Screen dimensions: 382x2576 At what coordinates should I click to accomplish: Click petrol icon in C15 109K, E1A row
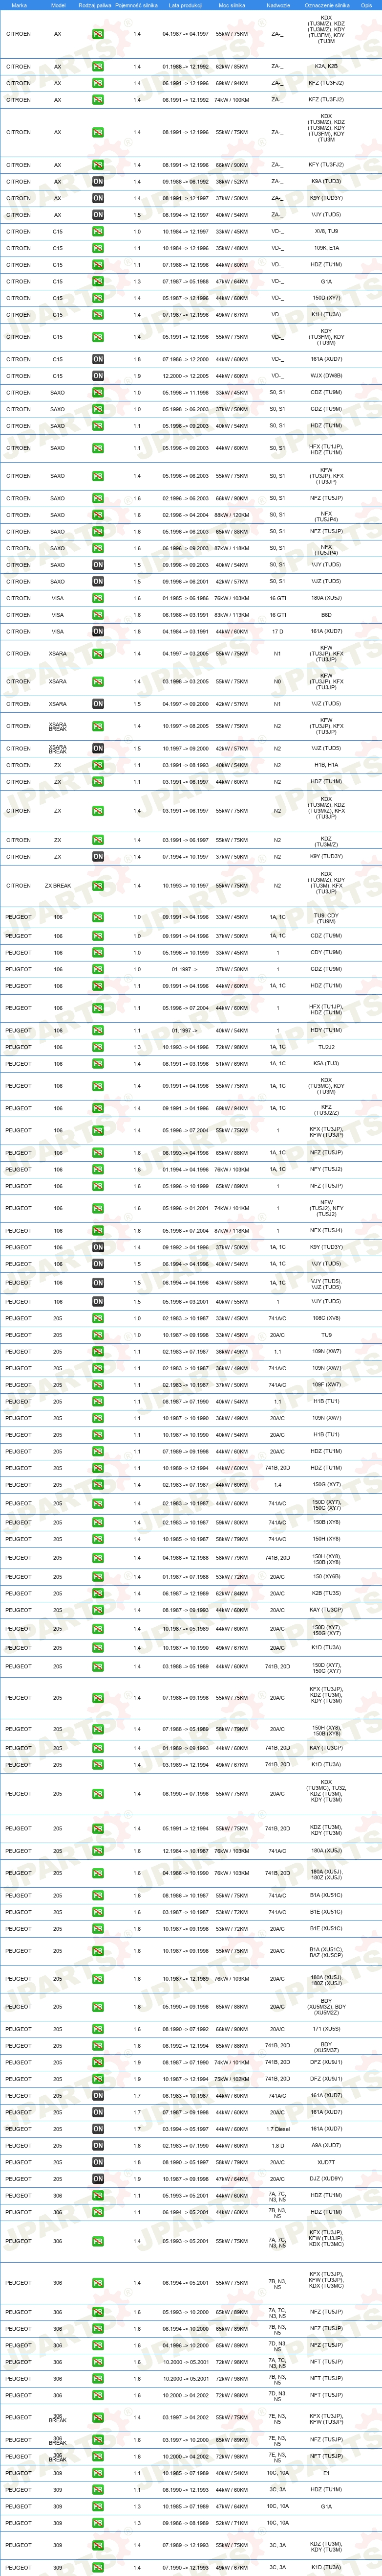point(98,248)
